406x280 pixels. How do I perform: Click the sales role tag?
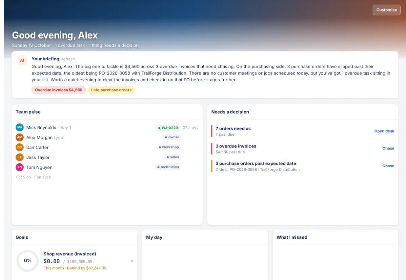coord(173,157)
